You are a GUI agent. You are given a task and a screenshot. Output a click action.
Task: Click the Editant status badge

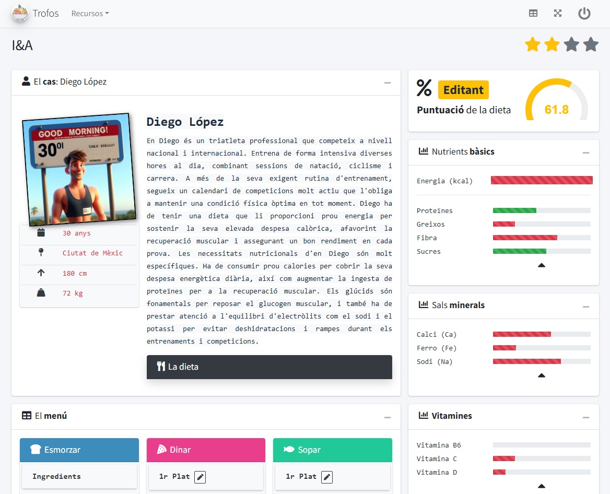(463, 90)
